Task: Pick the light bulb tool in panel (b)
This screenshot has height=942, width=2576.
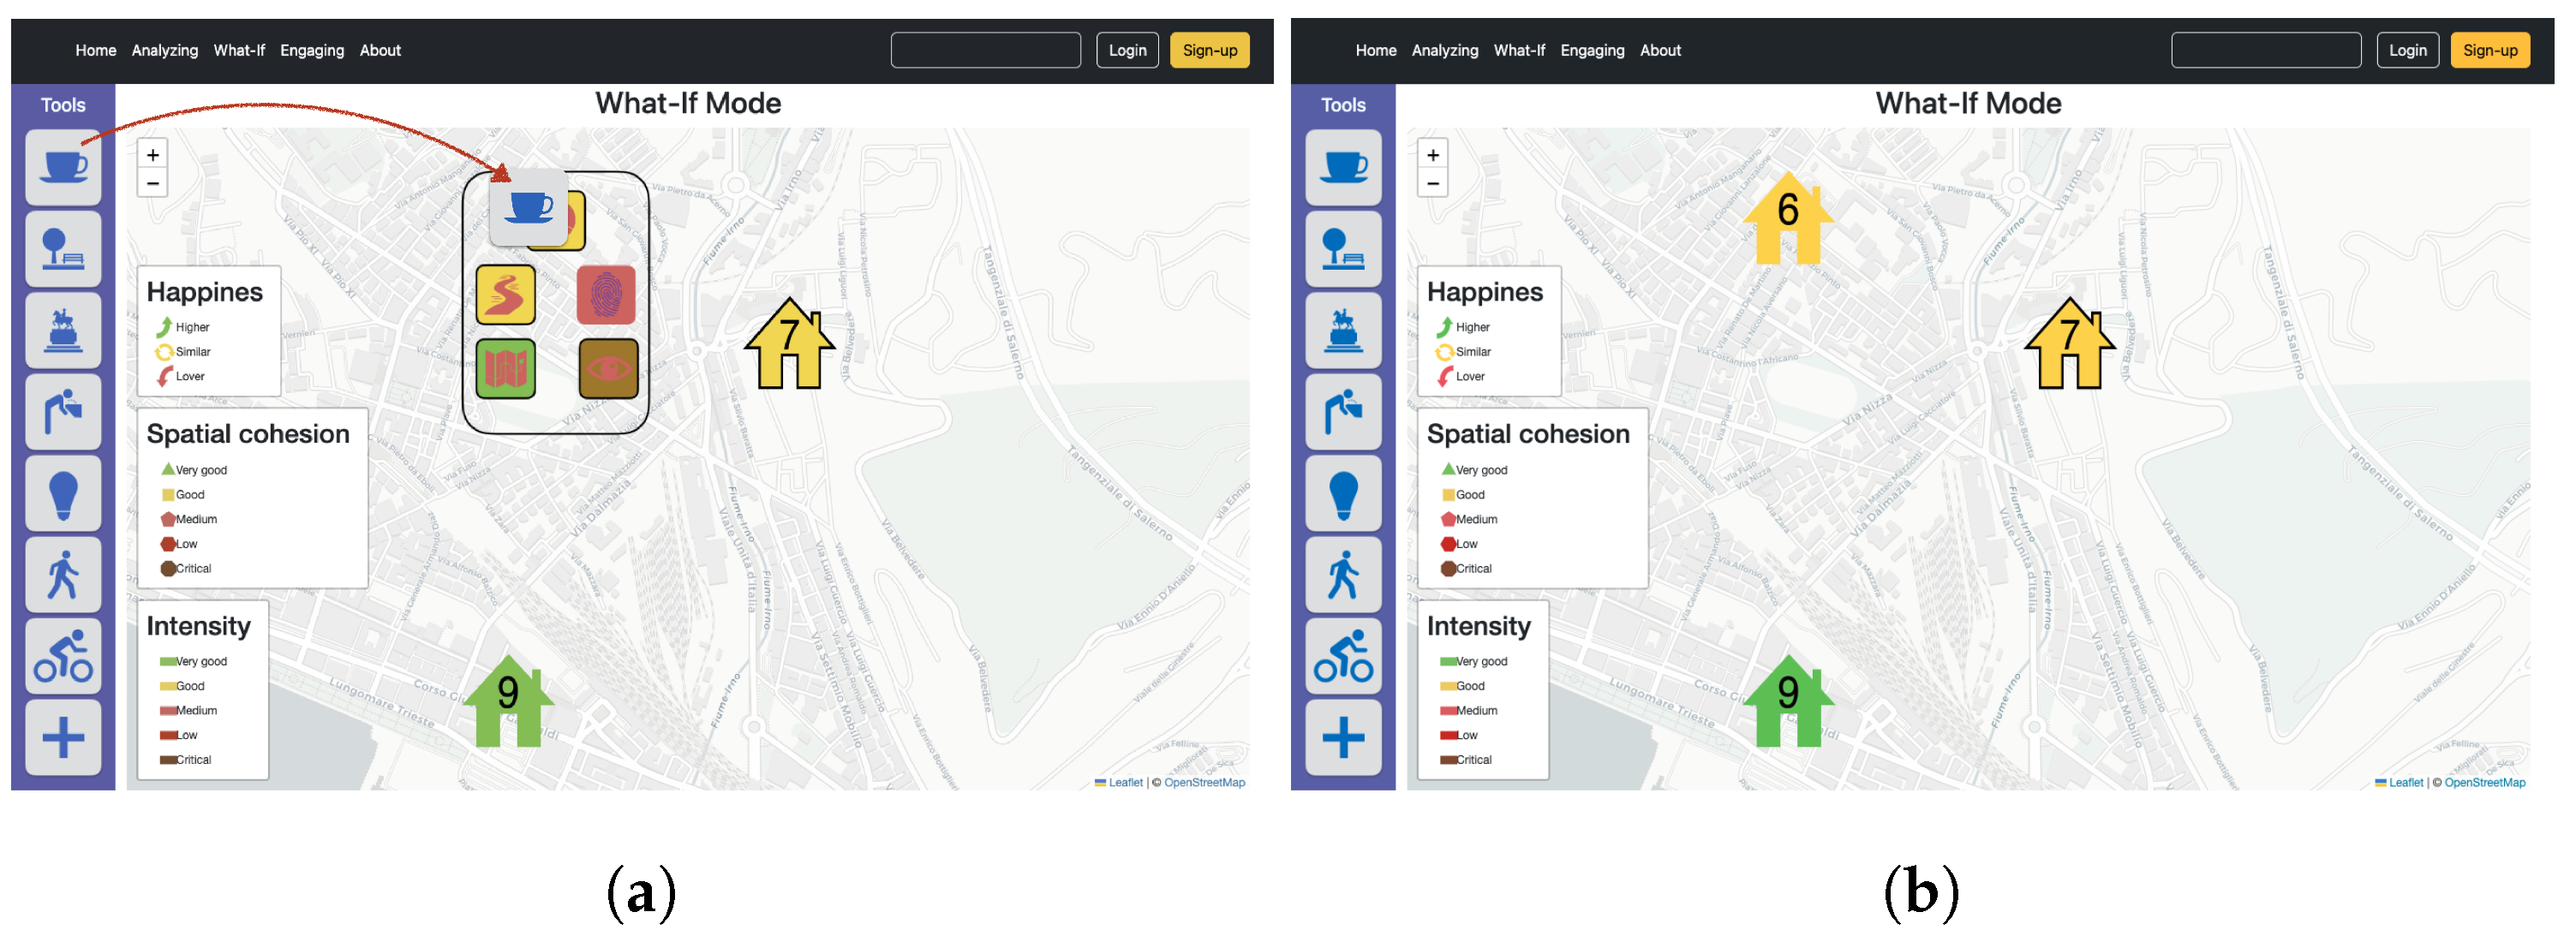Action: click(x=1343, y=494)
